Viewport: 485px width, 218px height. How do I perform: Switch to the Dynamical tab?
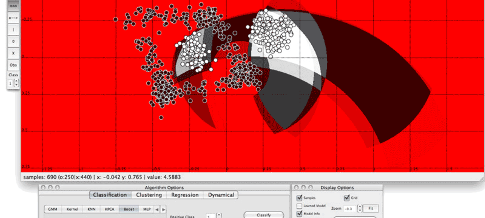[x=221, y=195]
